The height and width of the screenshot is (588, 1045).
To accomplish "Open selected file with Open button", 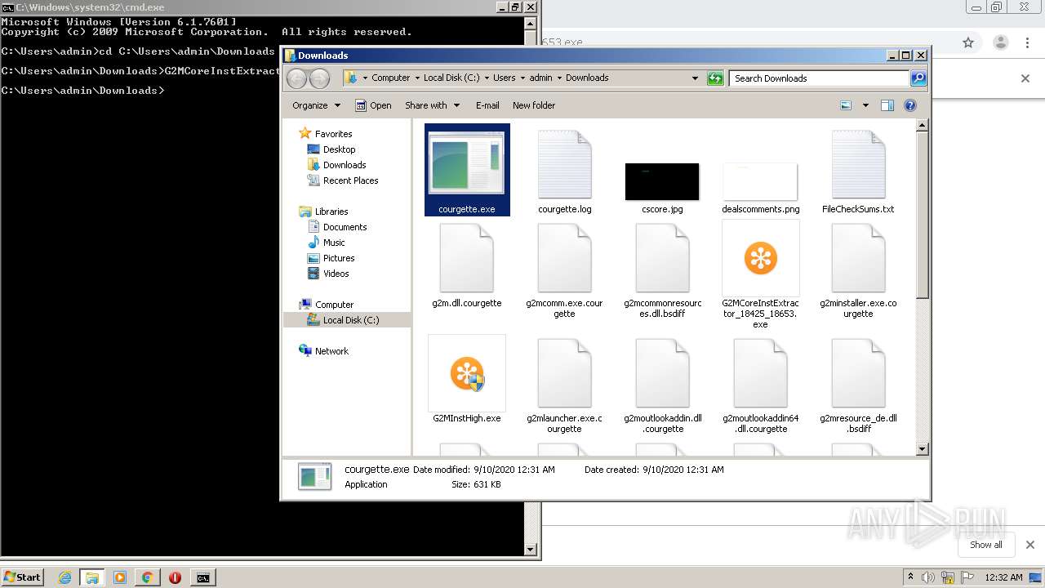I will [374, 105].
